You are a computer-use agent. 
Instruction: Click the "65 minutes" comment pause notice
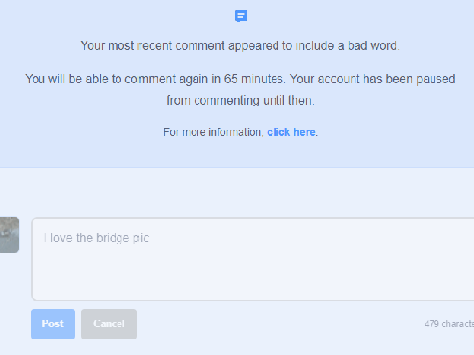tap(240, 89)
